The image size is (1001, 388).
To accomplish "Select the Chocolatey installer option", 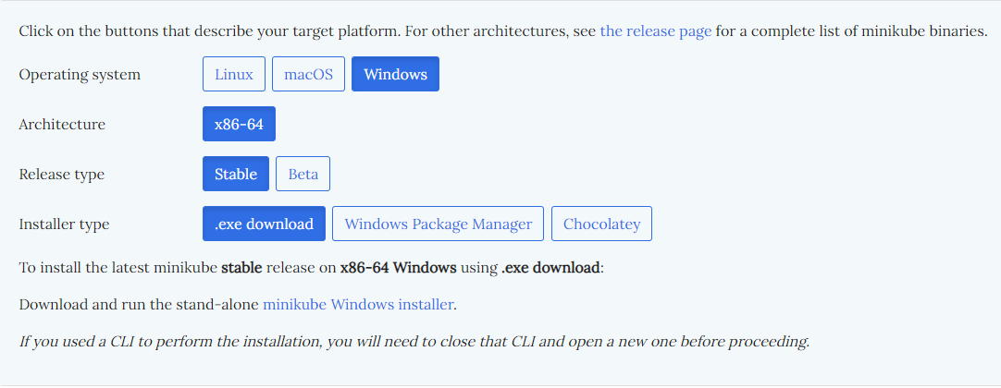I will click(x=601, y=224).
